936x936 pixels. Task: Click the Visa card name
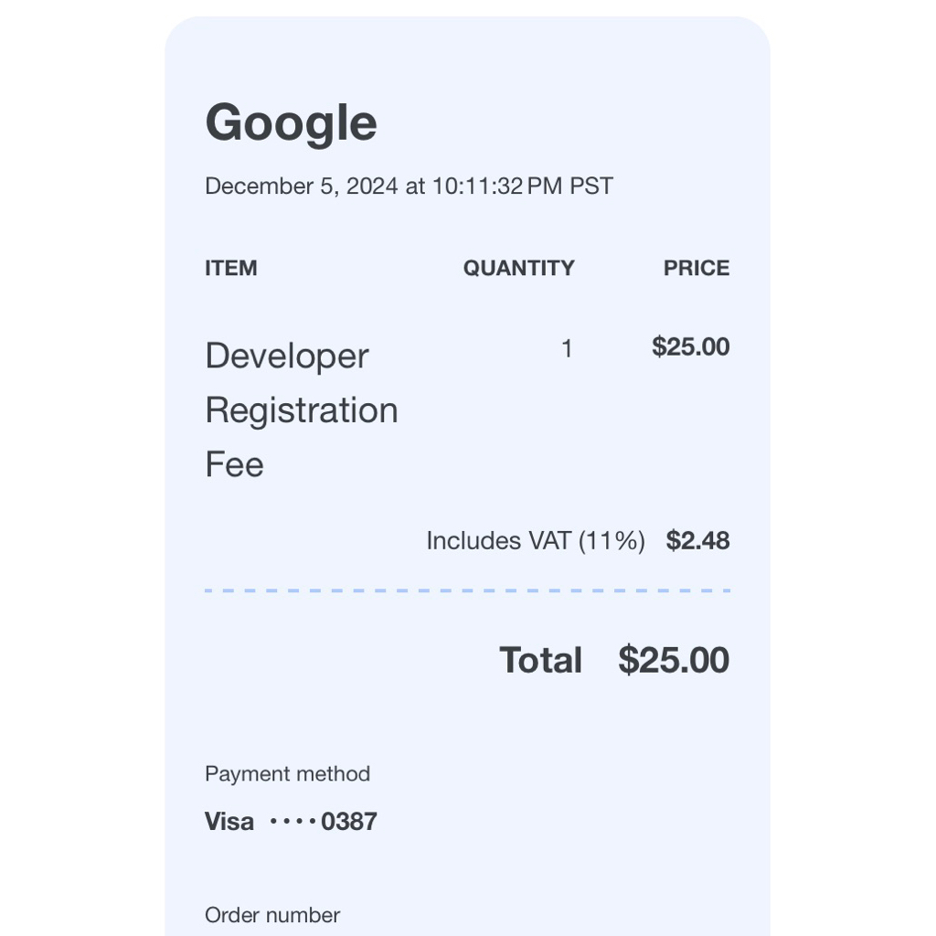click(229, 822)
